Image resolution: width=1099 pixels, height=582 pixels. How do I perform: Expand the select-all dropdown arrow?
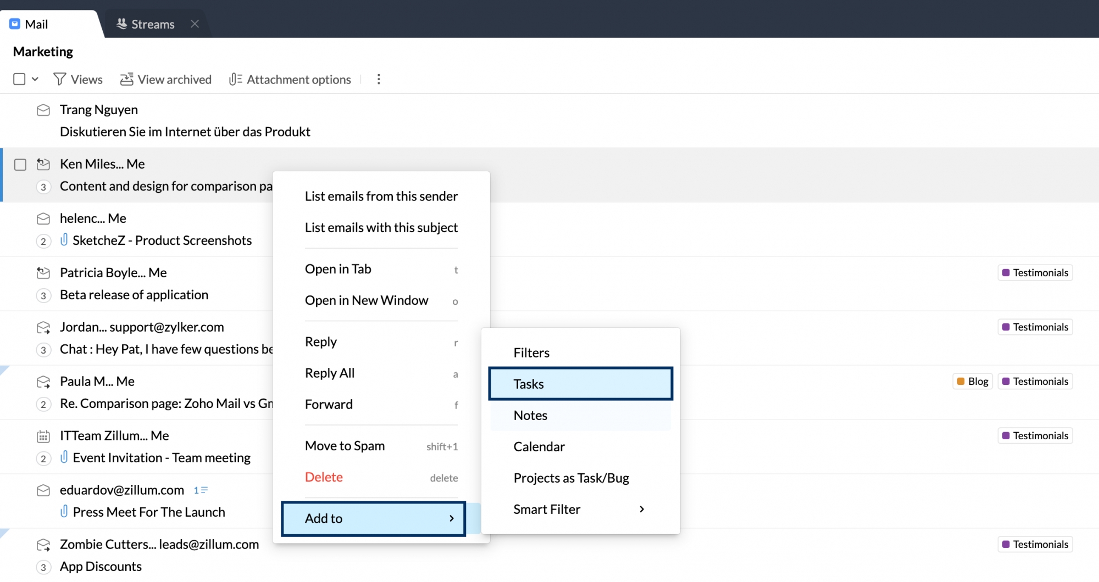(x=35, y=80)
